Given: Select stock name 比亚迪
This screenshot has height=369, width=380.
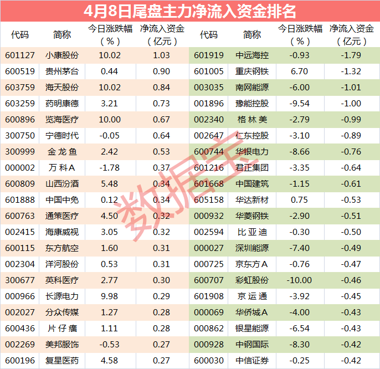Looking at the screenshot, I should tap(252, 232).
